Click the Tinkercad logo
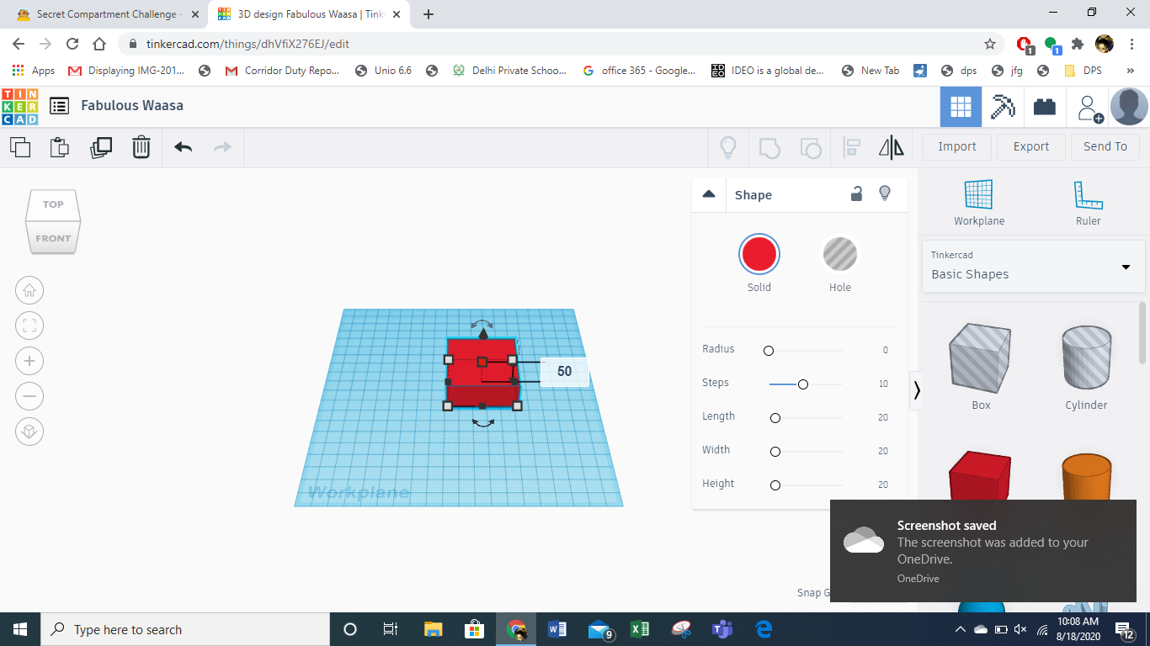The width and height of the screenshot is (1150, 646). click(x=20, y=106)
